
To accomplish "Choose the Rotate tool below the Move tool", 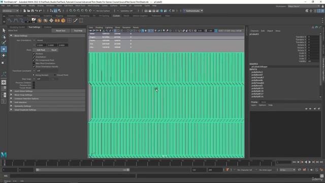I will (x=4, y=55).
